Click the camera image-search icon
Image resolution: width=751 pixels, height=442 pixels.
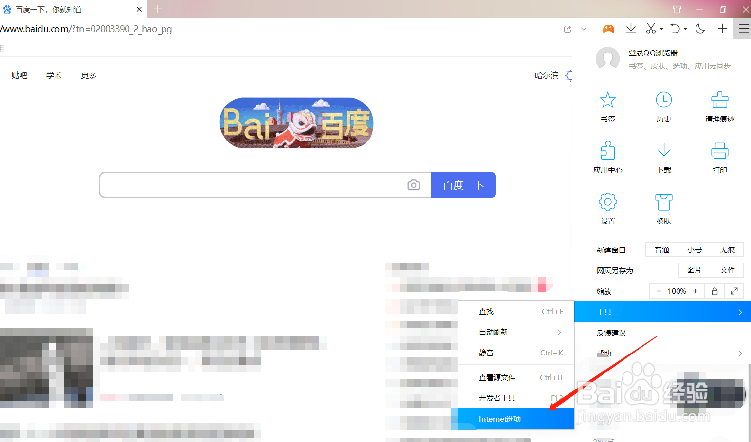414,185
